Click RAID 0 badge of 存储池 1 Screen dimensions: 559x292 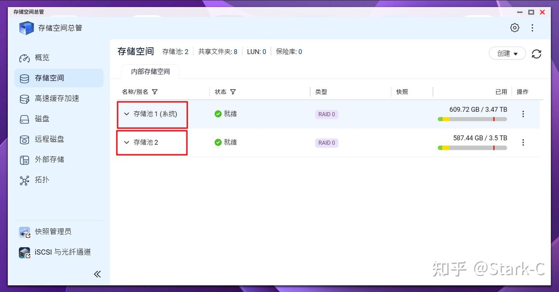click(x=326, y=114)
